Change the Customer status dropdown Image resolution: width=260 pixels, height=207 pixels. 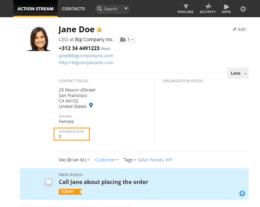pyautogui.click(x=106, y=160)
